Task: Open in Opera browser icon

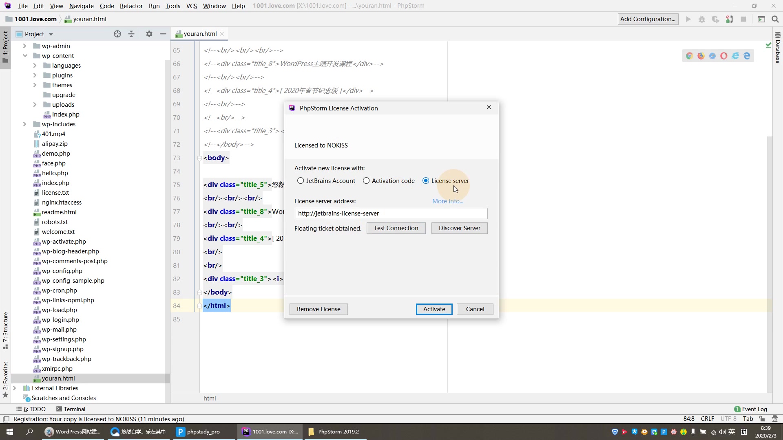Action: (724, 56)
